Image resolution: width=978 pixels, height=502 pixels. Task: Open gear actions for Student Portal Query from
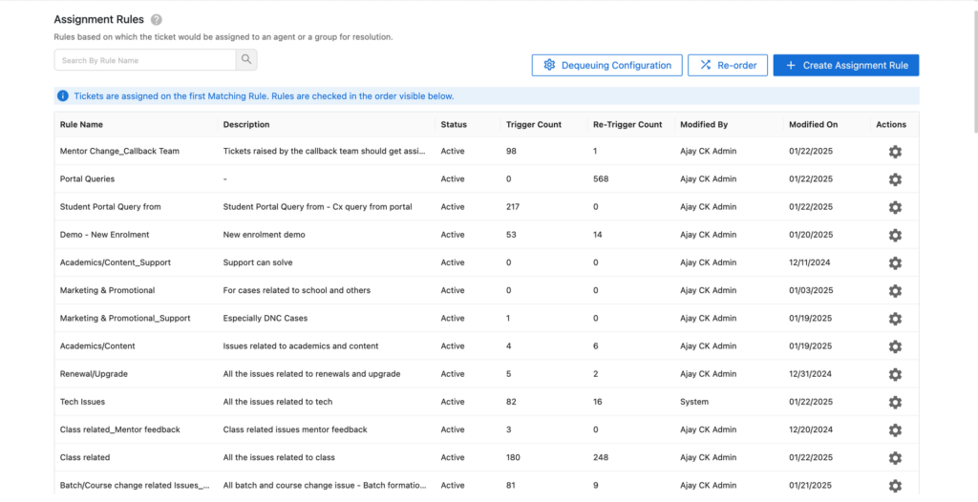pos(895,207)
